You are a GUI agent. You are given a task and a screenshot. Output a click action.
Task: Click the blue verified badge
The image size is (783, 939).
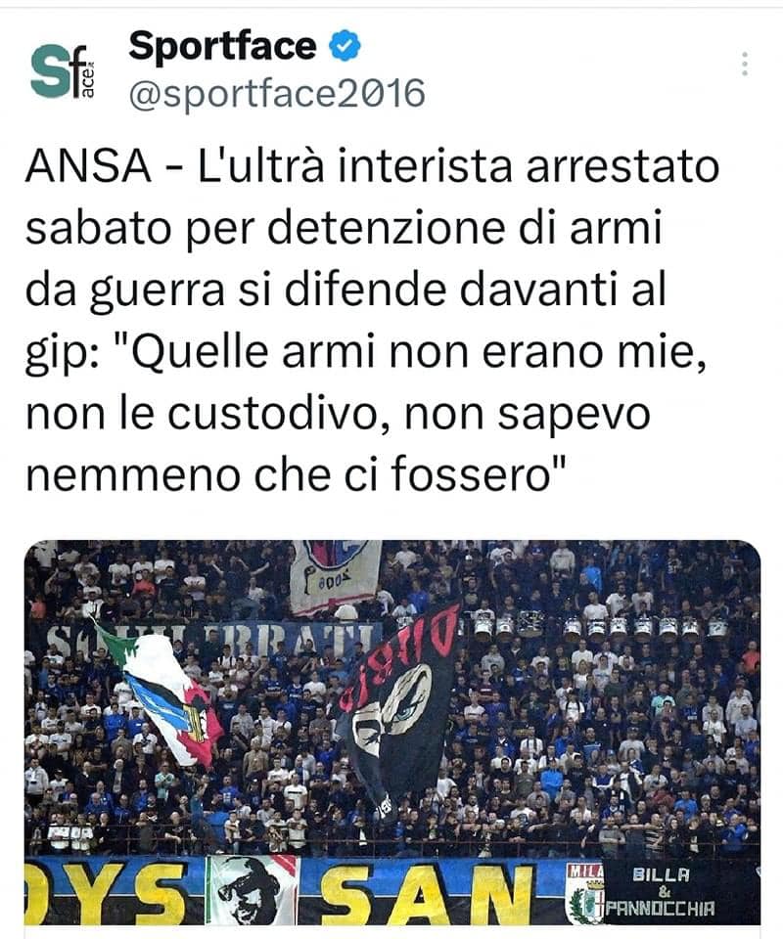345,47
